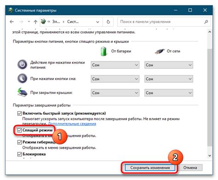Click the power plug icon
The width and height of the screenshot is (218, 180).
160,52
